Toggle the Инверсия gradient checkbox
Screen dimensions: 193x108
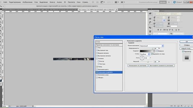[157, 51]
